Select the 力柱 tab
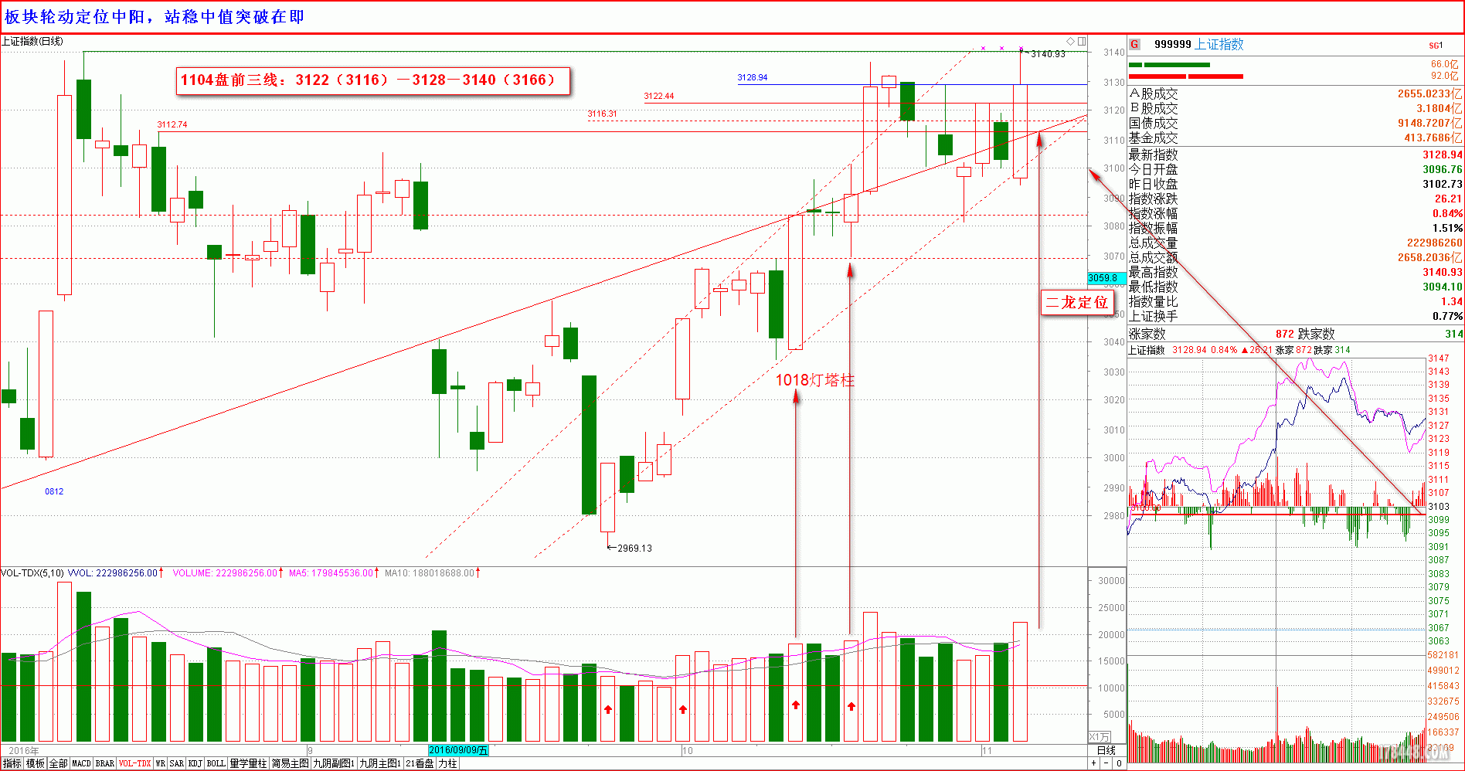This screenshot has width=1465, height=771. (447, 763)
